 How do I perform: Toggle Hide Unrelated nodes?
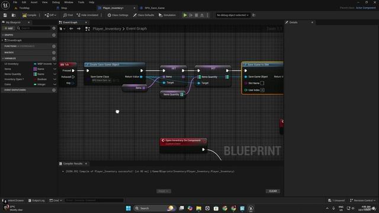88,15
